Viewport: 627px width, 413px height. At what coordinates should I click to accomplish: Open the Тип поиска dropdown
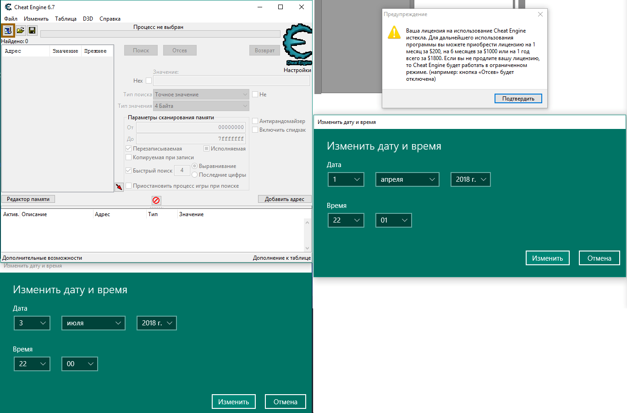coord(201,95)
